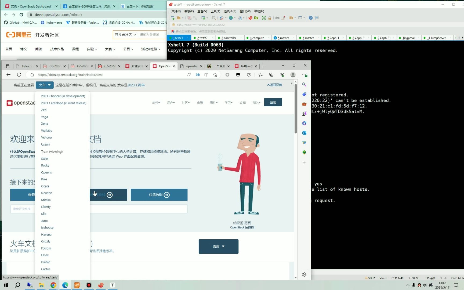Image resolution: width=464 pixels, height=290 pixels.
Task: Click the Edge address bar URL
Action: point(70,75)
